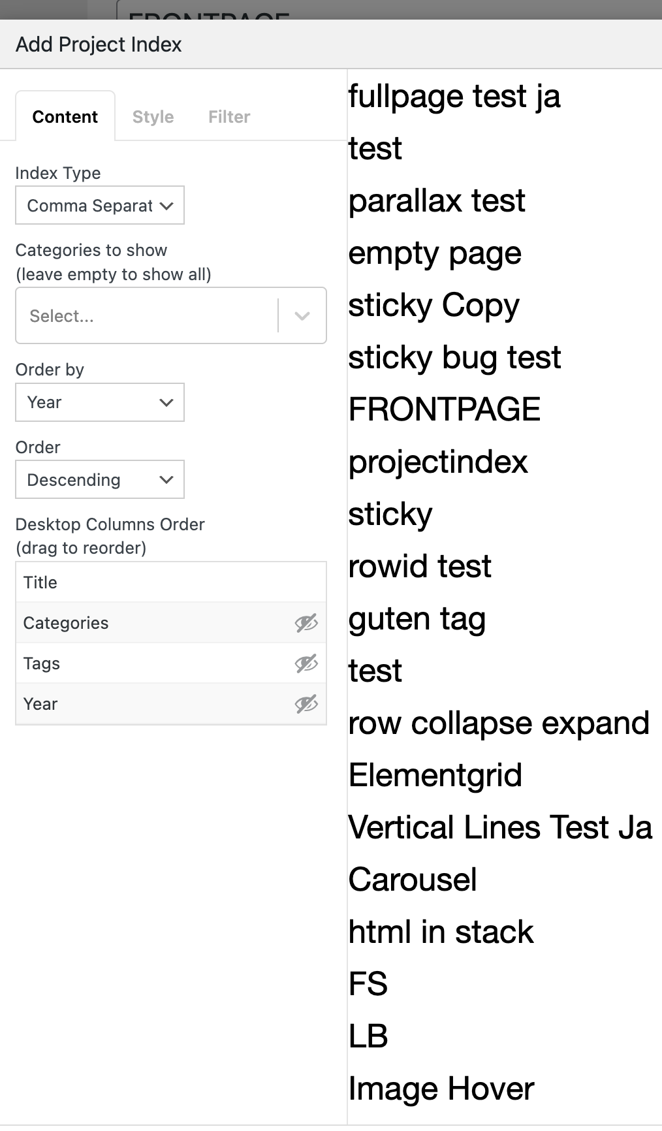The width and height of the screenshot is (662, 1131).
Task: Open the Index Type dropdown
Action: [x=100, y=206]
